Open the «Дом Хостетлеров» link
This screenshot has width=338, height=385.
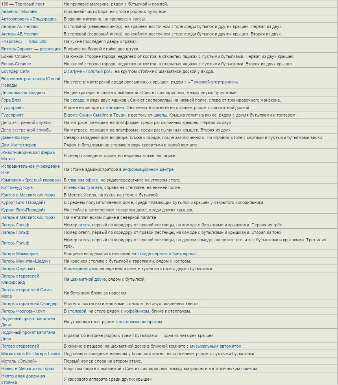pos(18,145)
